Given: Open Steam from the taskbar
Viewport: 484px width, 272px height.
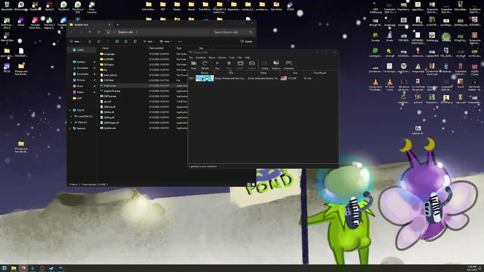Looking at the screenshot, I should (51, 268).
